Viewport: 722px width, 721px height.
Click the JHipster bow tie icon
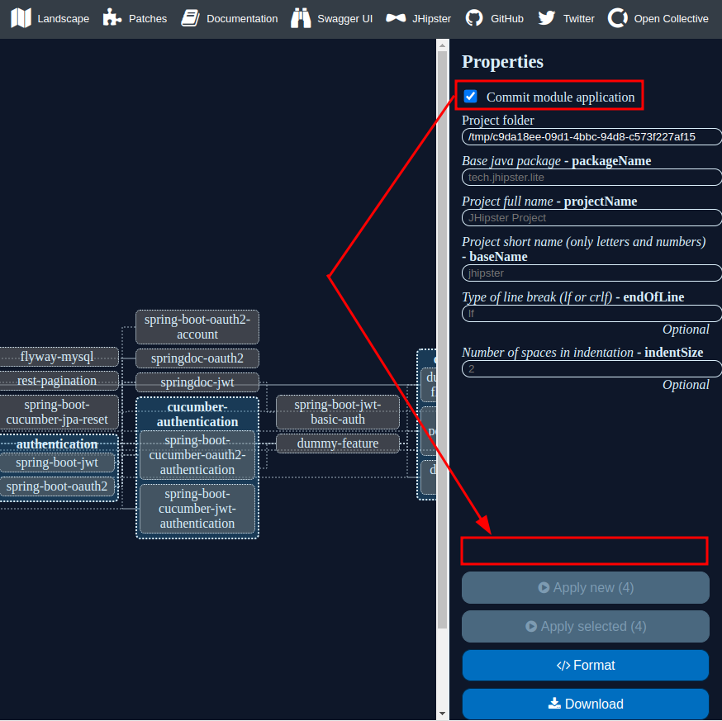[x=396, y=18]
